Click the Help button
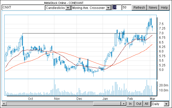This screenshot has width=172, height=108. pos(164,8)
